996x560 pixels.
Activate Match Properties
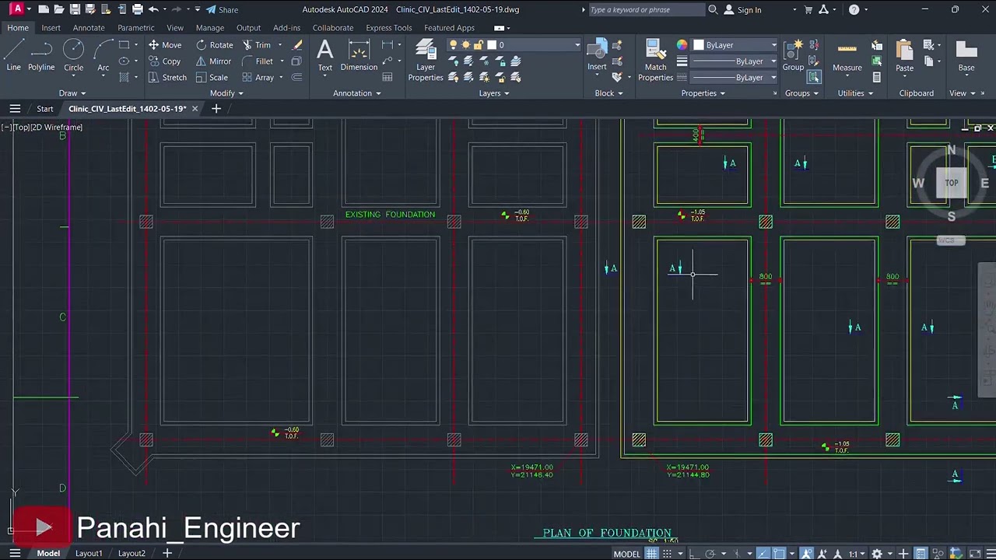point(655,61)
